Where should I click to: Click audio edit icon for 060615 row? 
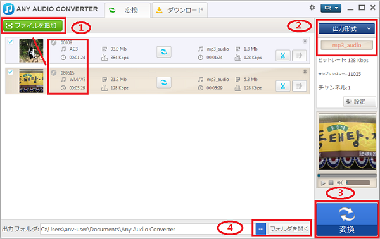300,86
